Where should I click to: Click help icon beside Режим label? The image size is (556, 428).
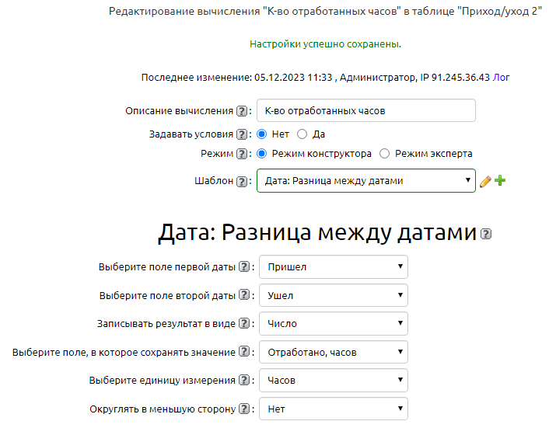pos(242,154)
